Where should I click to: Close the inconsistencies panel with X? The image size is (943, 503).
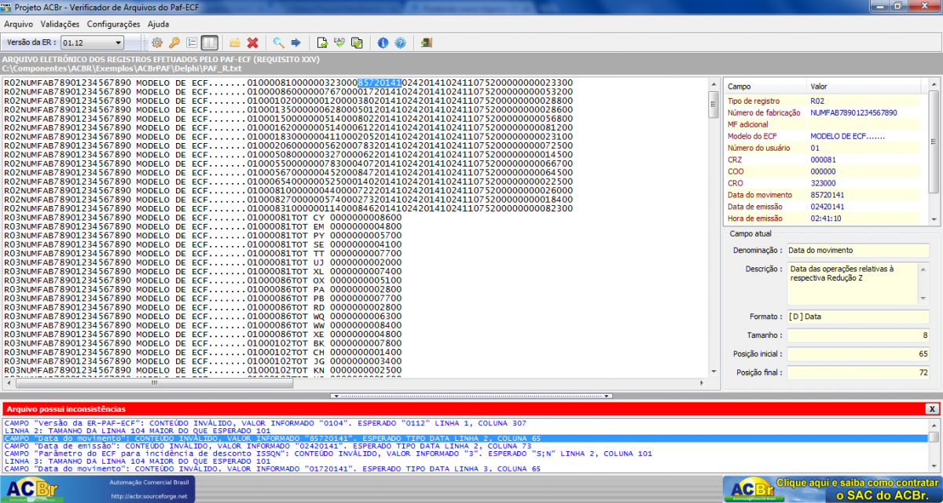(x=931, y=409)
